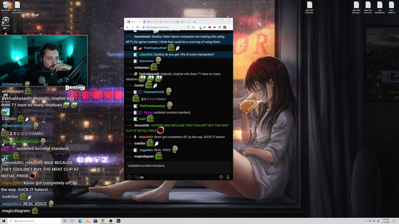Click username SimonARG in chat window
The image size is (399, 224).
(142, 126)
